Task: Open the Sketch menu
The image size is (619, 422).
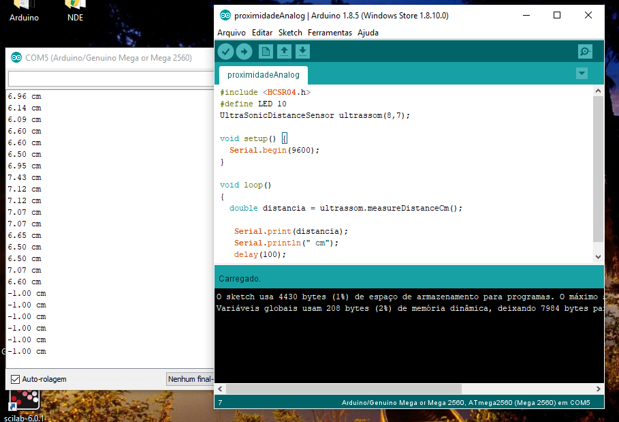Action: [x=290, y=33]
